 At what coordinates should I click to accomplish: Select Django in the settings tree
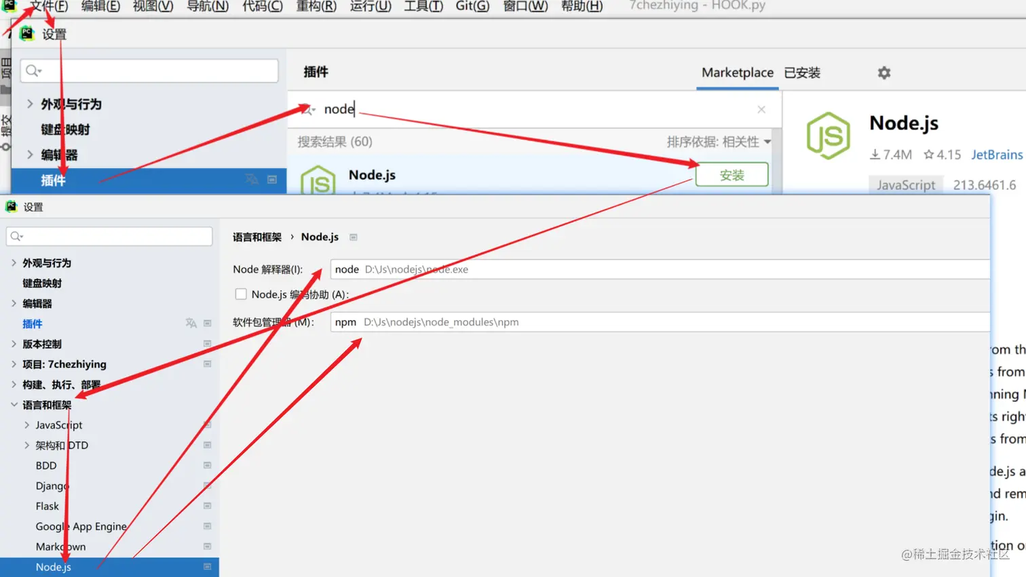click(52, 486)
